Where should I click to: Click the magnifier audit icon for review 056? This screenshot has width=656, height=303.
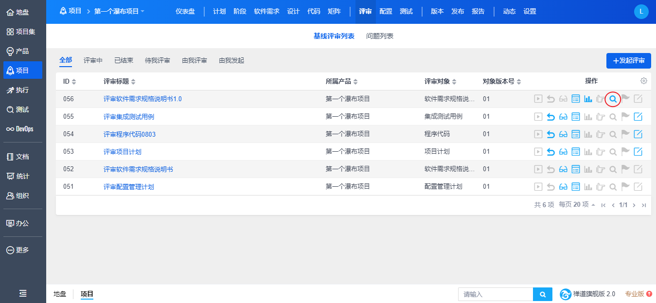[x=613, y=99]
